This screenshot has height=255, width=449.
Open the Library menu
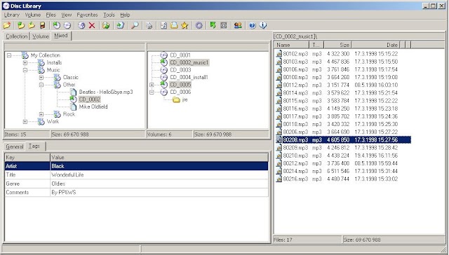click(12, 15)
